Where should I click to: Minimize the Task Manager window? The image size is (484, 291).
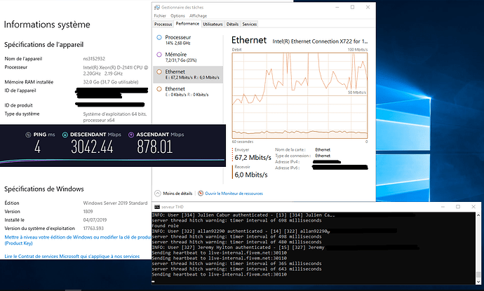(337, 7)
